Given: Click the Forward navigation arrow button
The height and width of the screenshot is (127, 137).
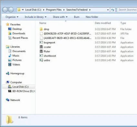Looking at the screenshot, I should pos(11,10).
